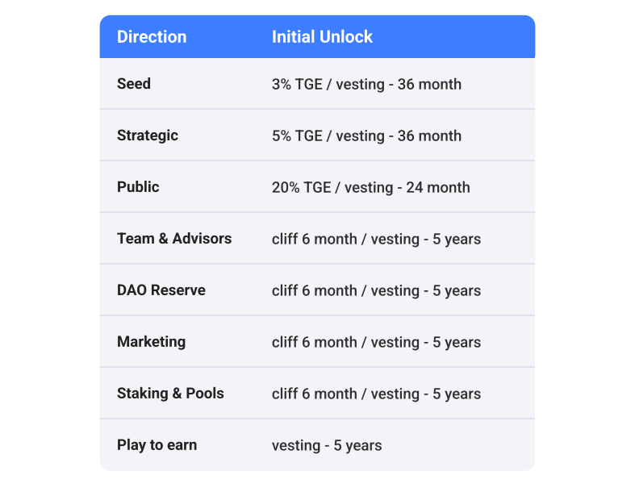Select the Seed row label
635x492 pixels.
(x=134, y=84)
